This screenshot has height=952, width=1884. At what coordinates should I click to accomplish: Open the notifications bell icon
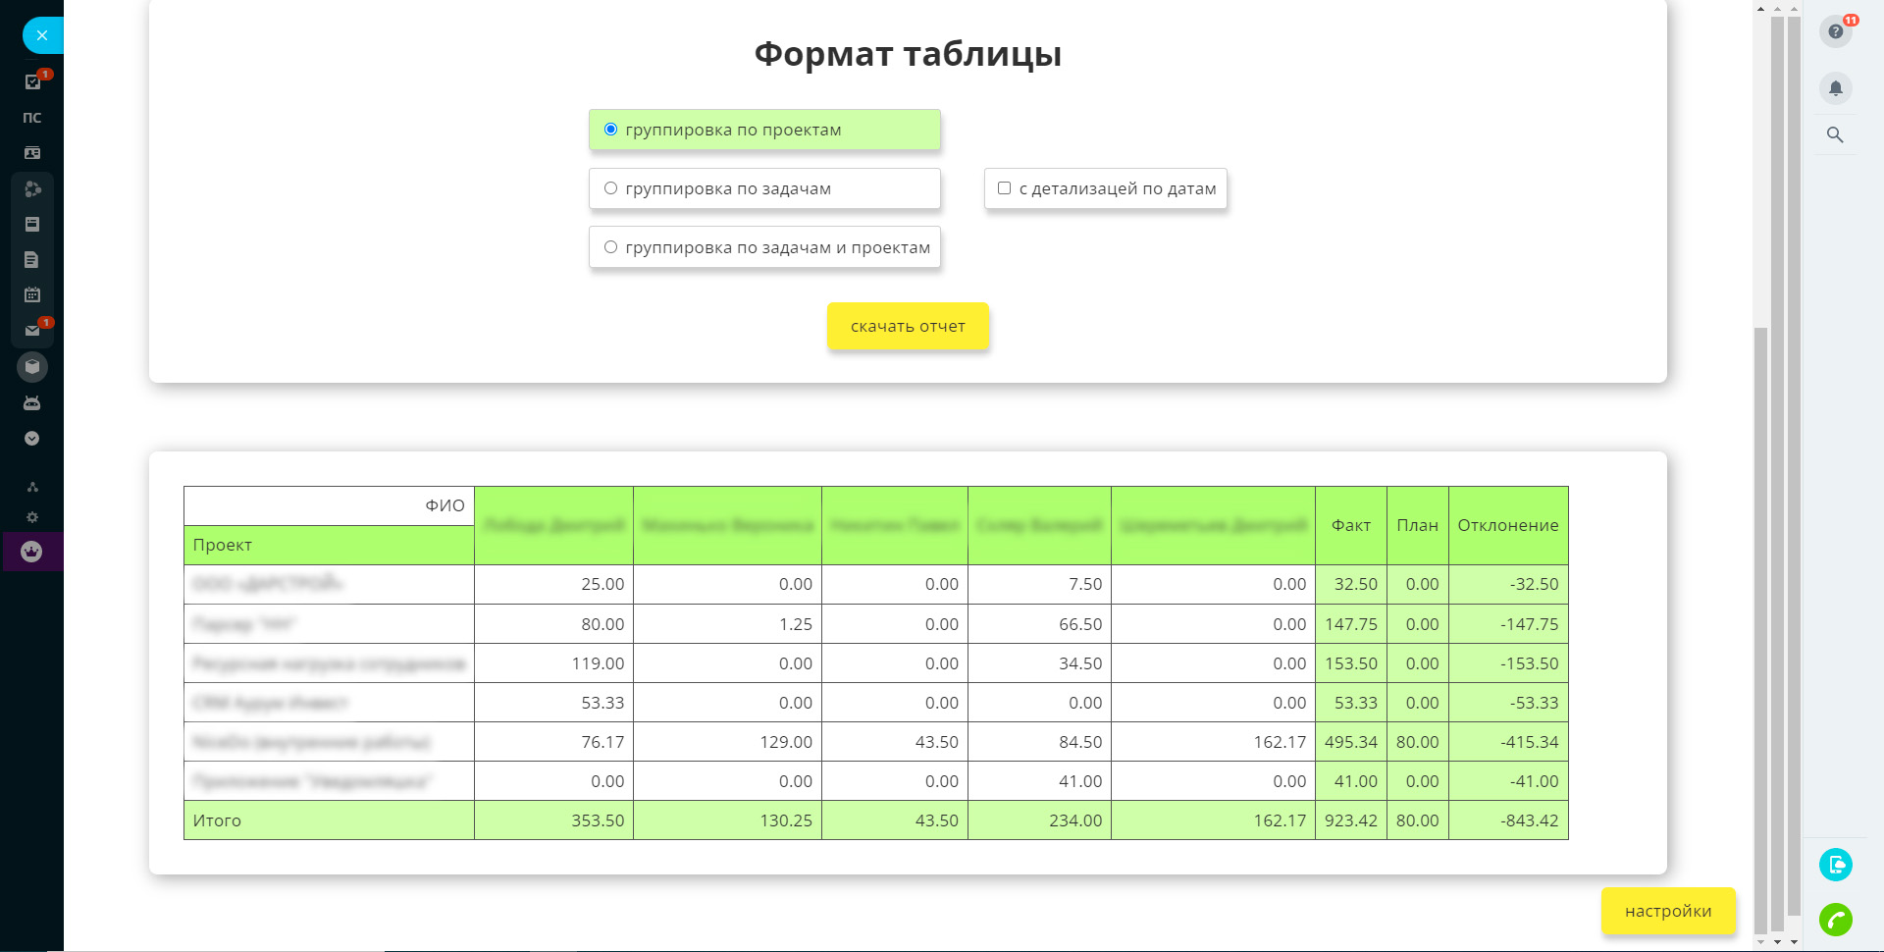pos(1835,88)
